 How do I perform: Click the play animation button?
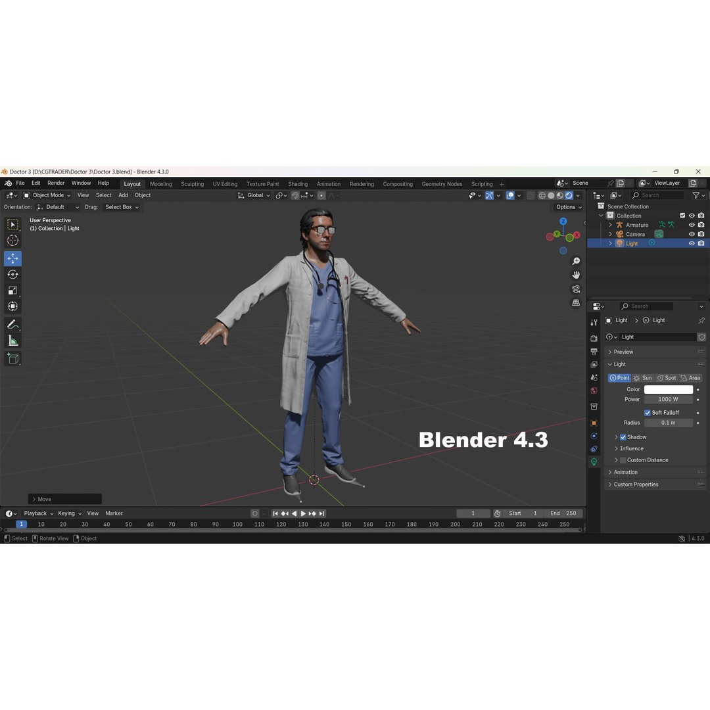pyautogui.click(x=303, y=514)
